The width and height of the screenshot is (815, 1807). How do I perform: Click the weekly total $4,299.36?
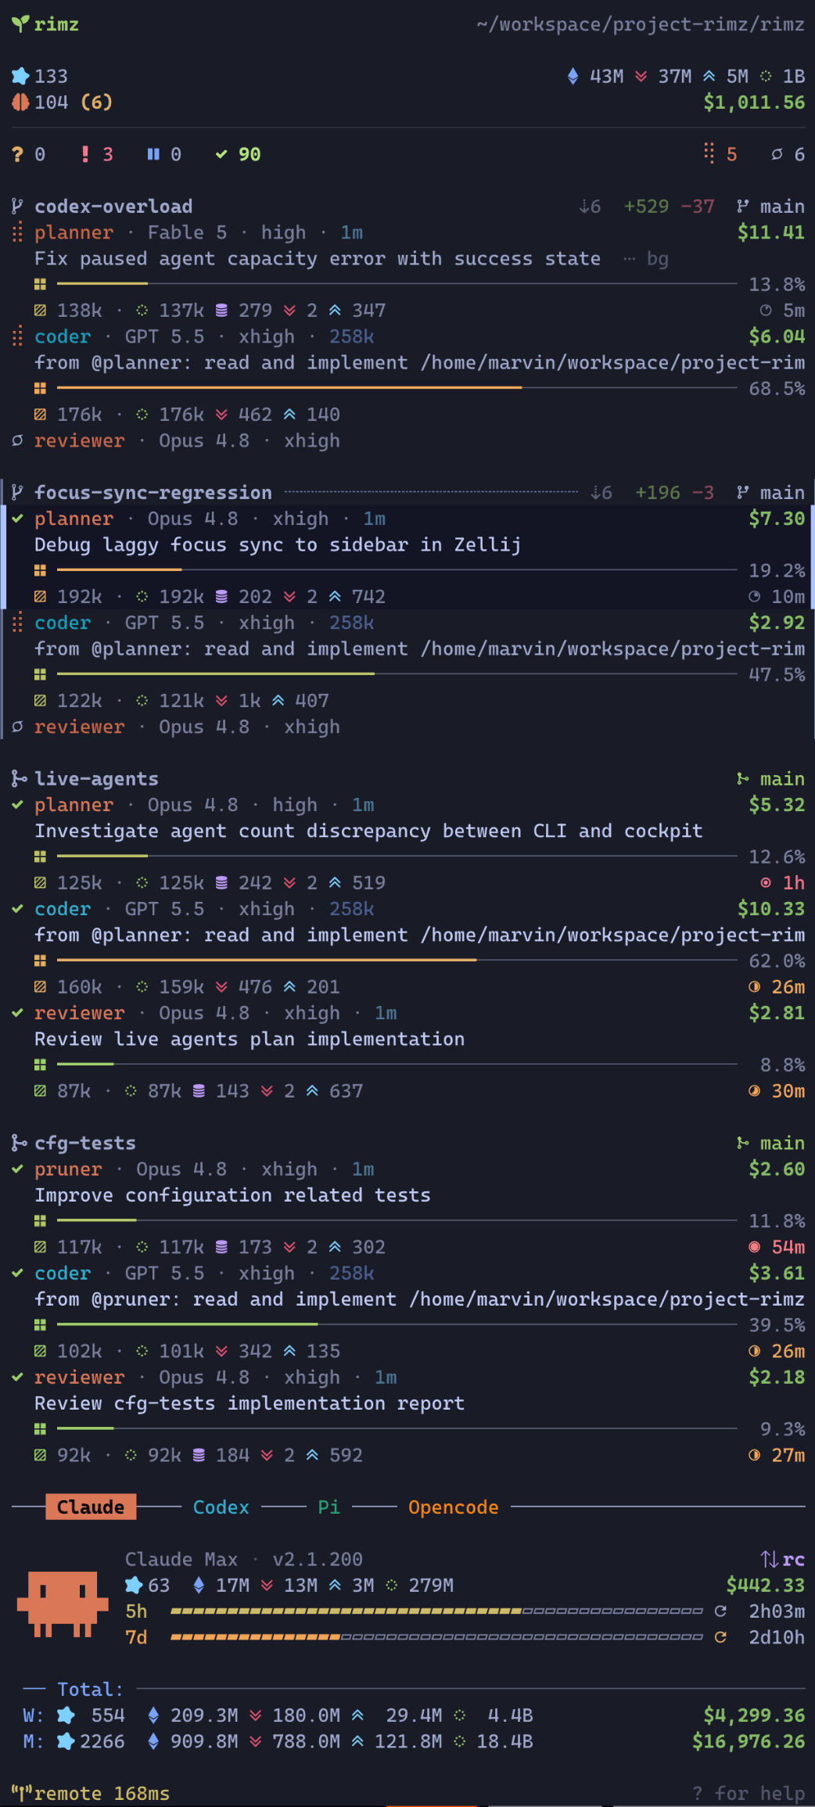coord(754,1715)
